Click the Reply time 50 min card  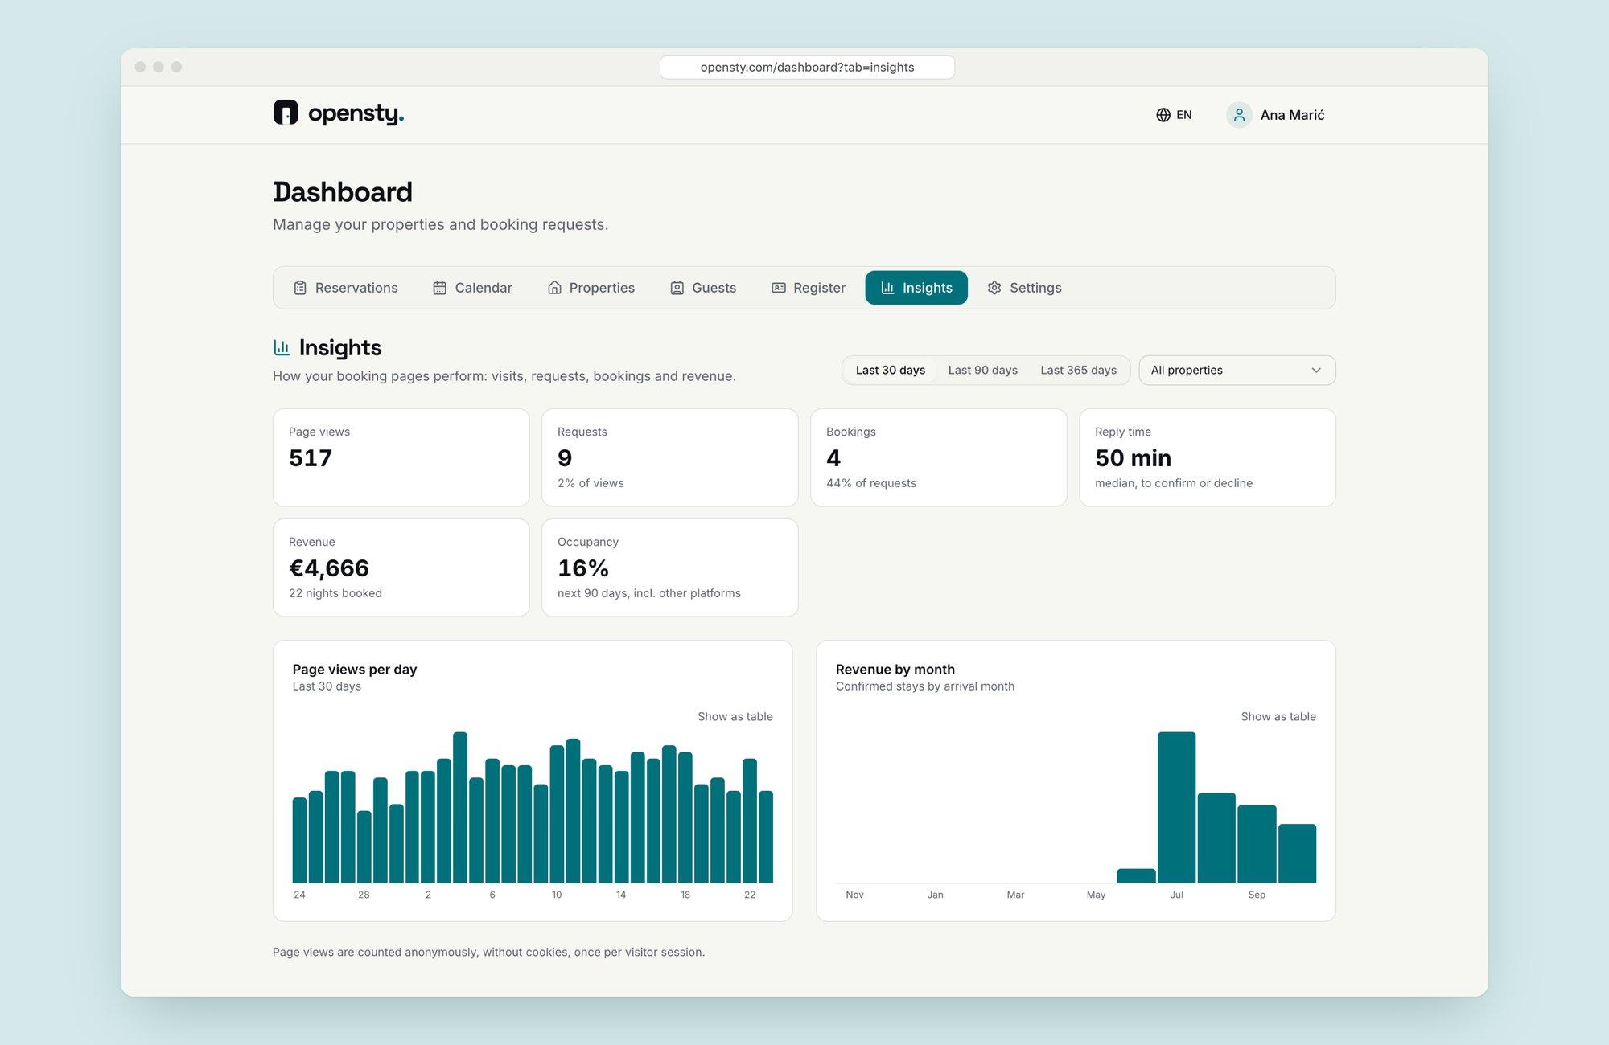[x=1207, y=457]
